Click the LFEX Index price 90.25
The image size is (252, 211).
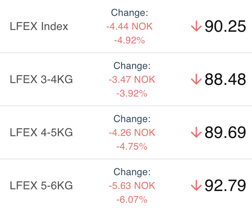pyautogui.click(x=225, y=26)
